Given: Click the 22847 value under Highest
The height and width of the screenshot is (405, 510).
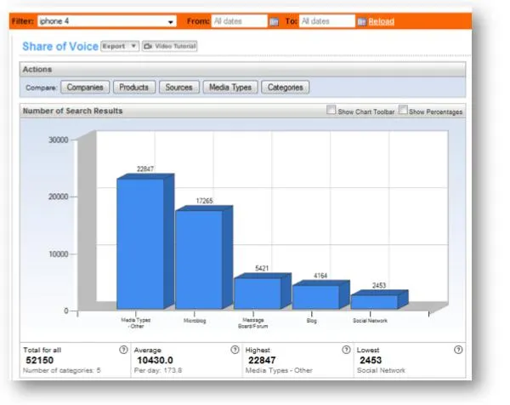Looking at the screenshot, I should tap(262, 360).
